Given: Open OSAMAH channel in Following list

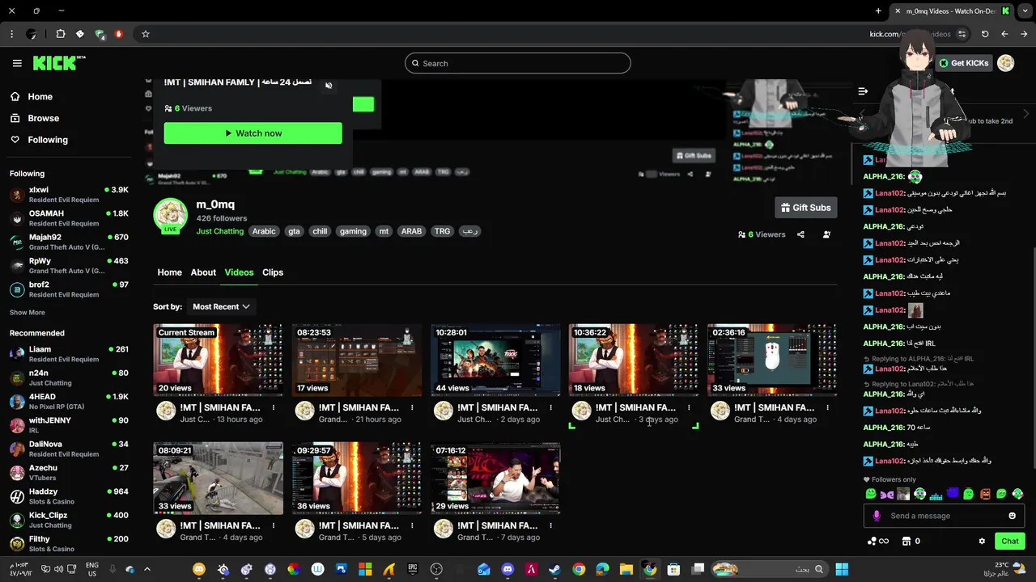Looking at the screenshot, I should pos(69,218).
